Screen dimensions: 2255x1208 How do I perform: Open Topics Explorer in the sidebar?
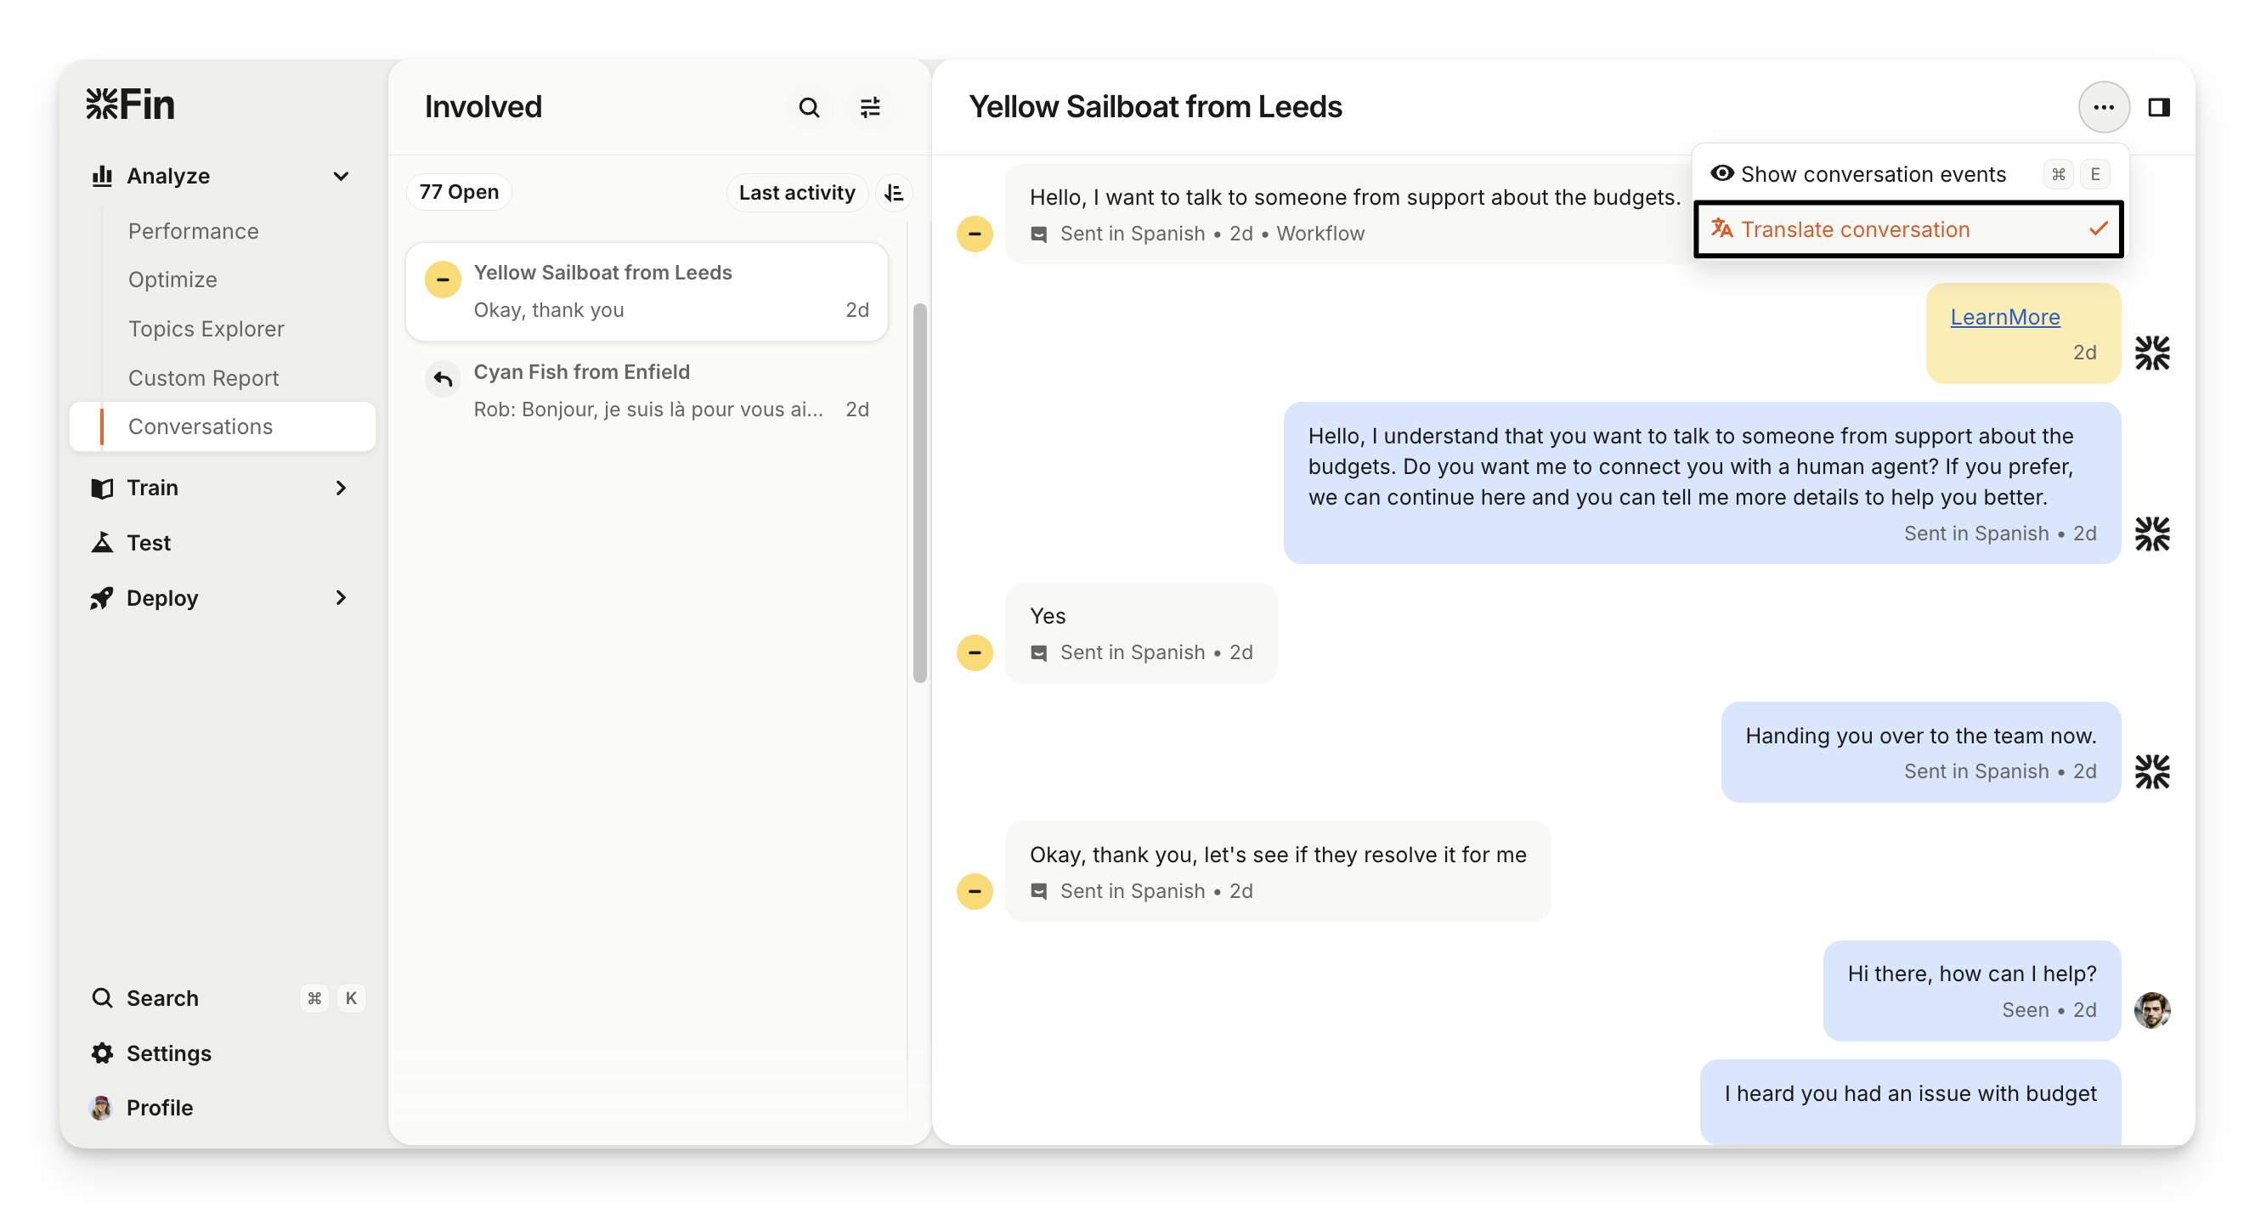206,329
